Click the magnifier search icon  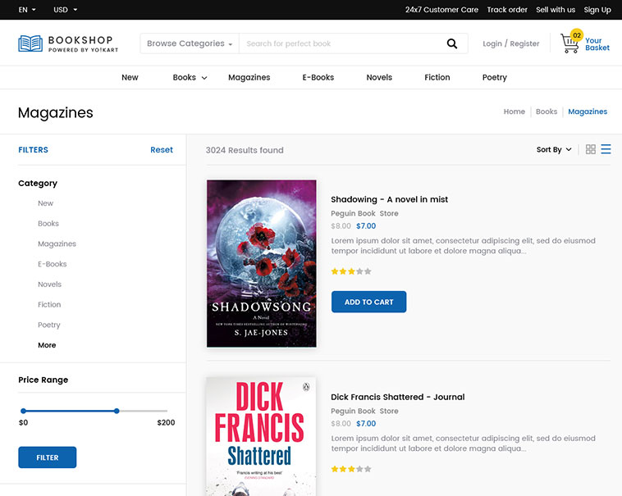(452, 43)
